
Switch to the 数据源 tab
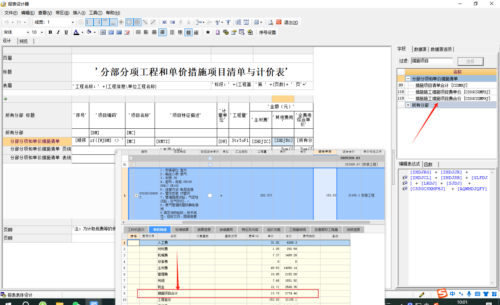pyautogui.click(x=420, y=49)
